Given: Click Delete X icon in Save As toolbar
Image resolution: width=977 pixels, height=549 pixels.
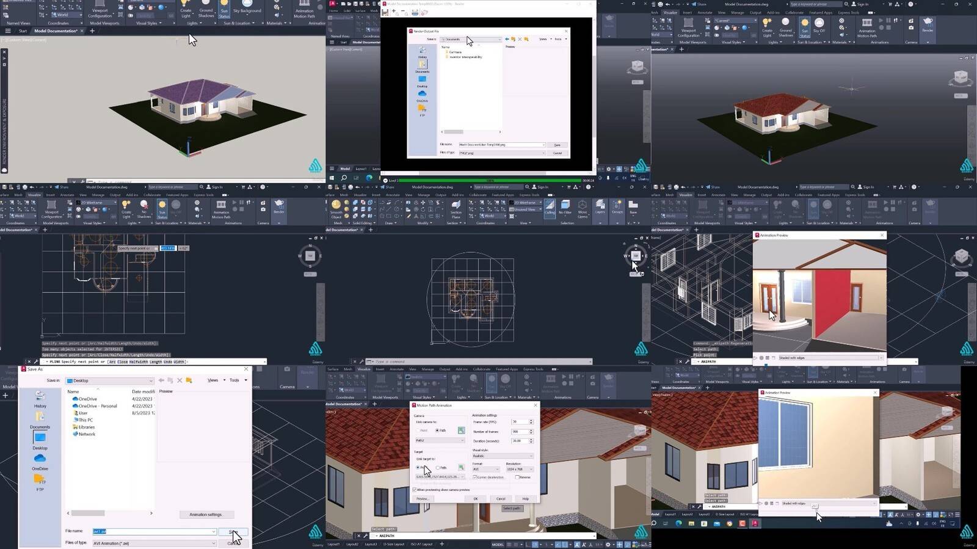Looking at the screenshot, I should click(x=180, y=380).
